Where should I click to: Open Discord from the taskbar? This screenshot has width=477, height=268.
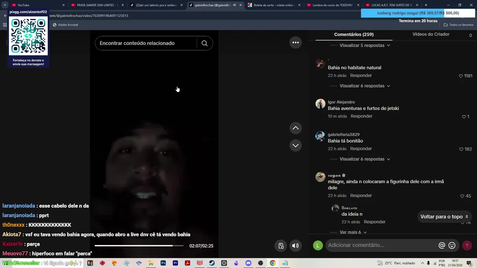coord(249,263)
